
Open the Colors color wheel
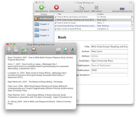click(x=65, y=49)
